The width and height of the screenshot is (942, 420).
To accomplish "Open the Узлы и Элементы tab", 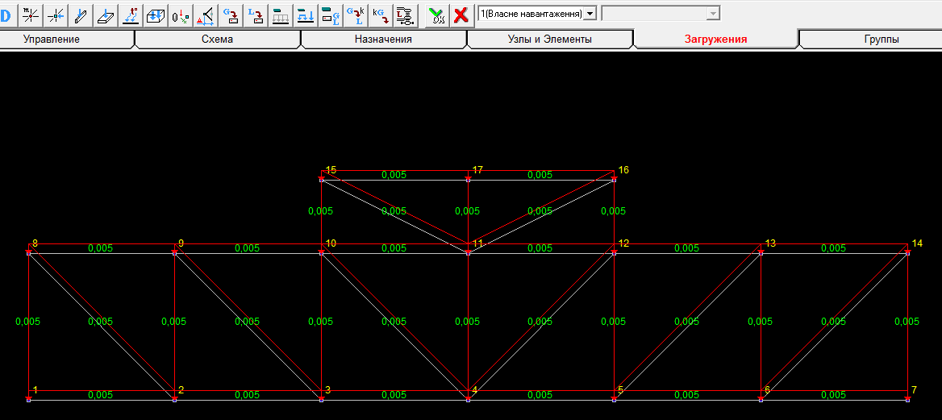I will pyautogui.click(x=550, y=39).
